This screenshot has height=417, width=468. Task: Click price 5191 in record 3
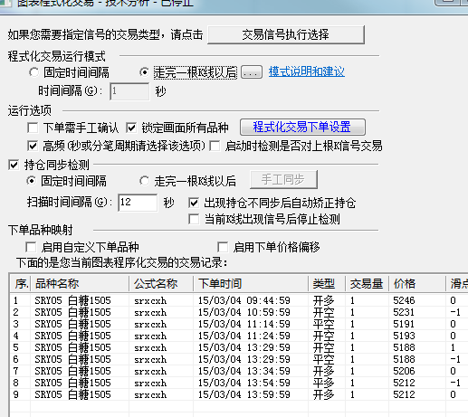click(x=404, y=324)
